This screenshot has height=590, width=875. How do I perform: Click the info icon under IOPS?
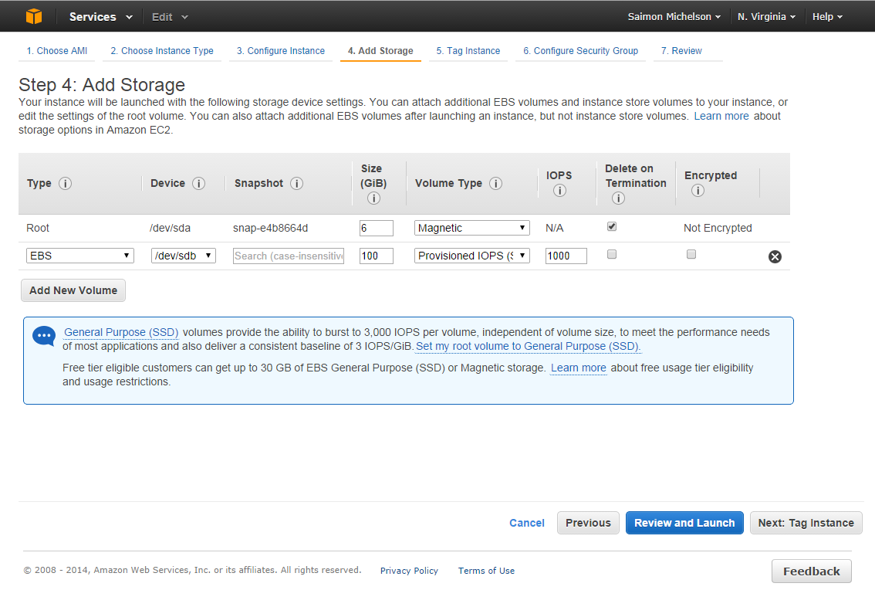(x=559, y=191)
